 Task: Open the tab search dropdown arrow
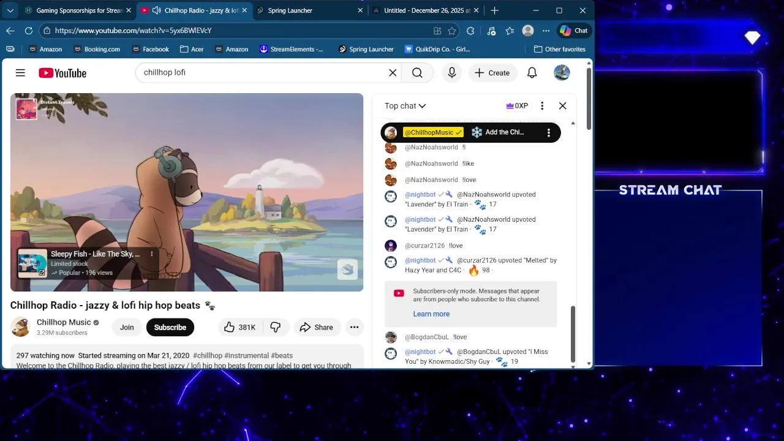[10, 10]
